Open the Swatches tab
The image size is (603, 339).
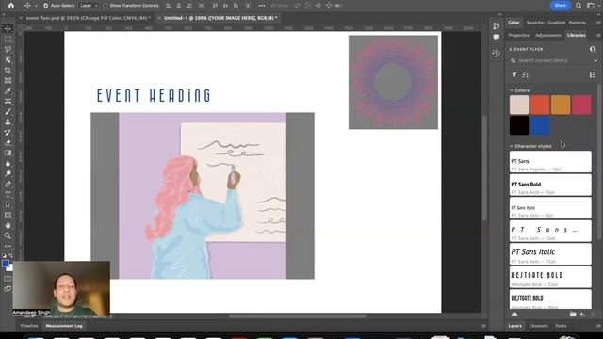[x=535, y=23]
